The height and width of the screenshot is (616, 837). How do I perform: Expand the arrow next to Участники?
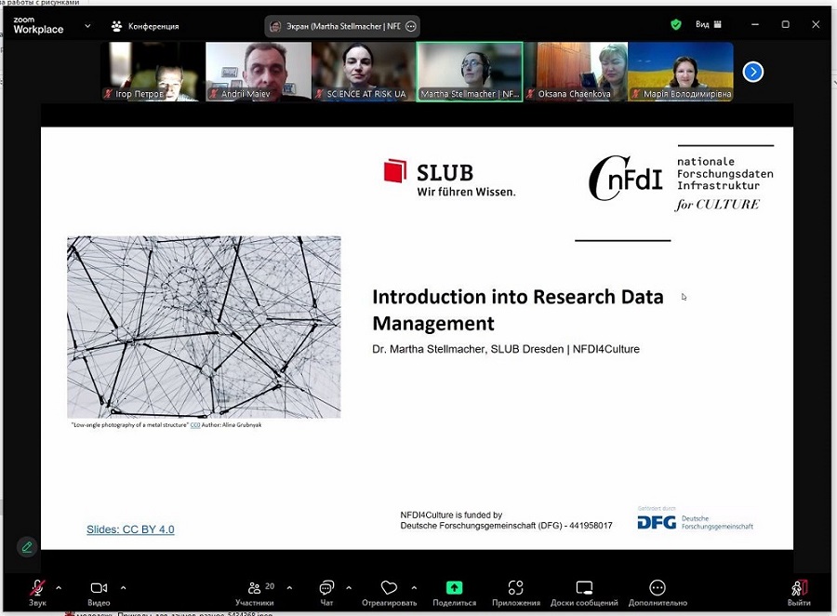click(289, 587)
